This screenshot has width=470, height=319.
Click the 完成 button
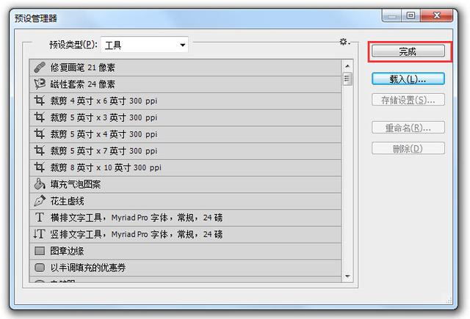pyautogui.click(x=408, y=51)
